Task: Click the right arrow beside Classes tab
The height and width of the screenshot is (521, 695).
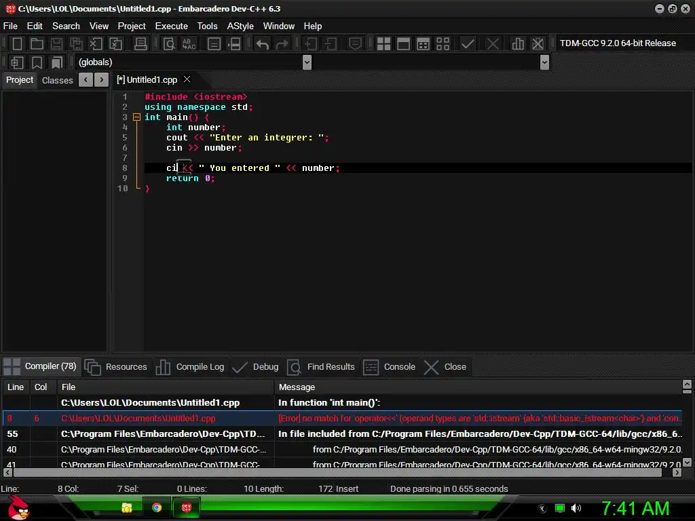Action: 102,80
